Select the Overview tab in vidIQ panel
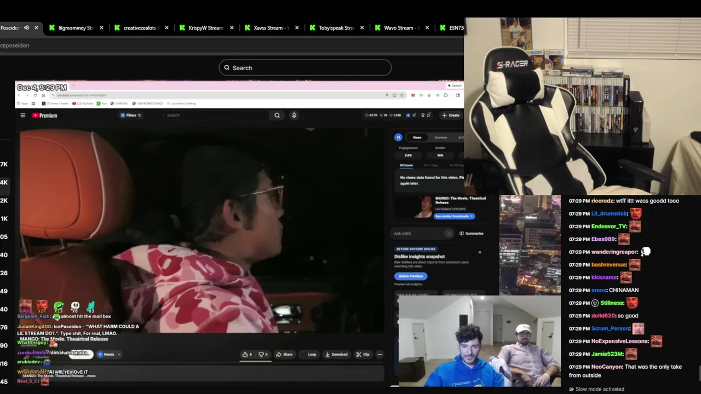The height and width of the screenshot is (394, 701). [440, 137]
